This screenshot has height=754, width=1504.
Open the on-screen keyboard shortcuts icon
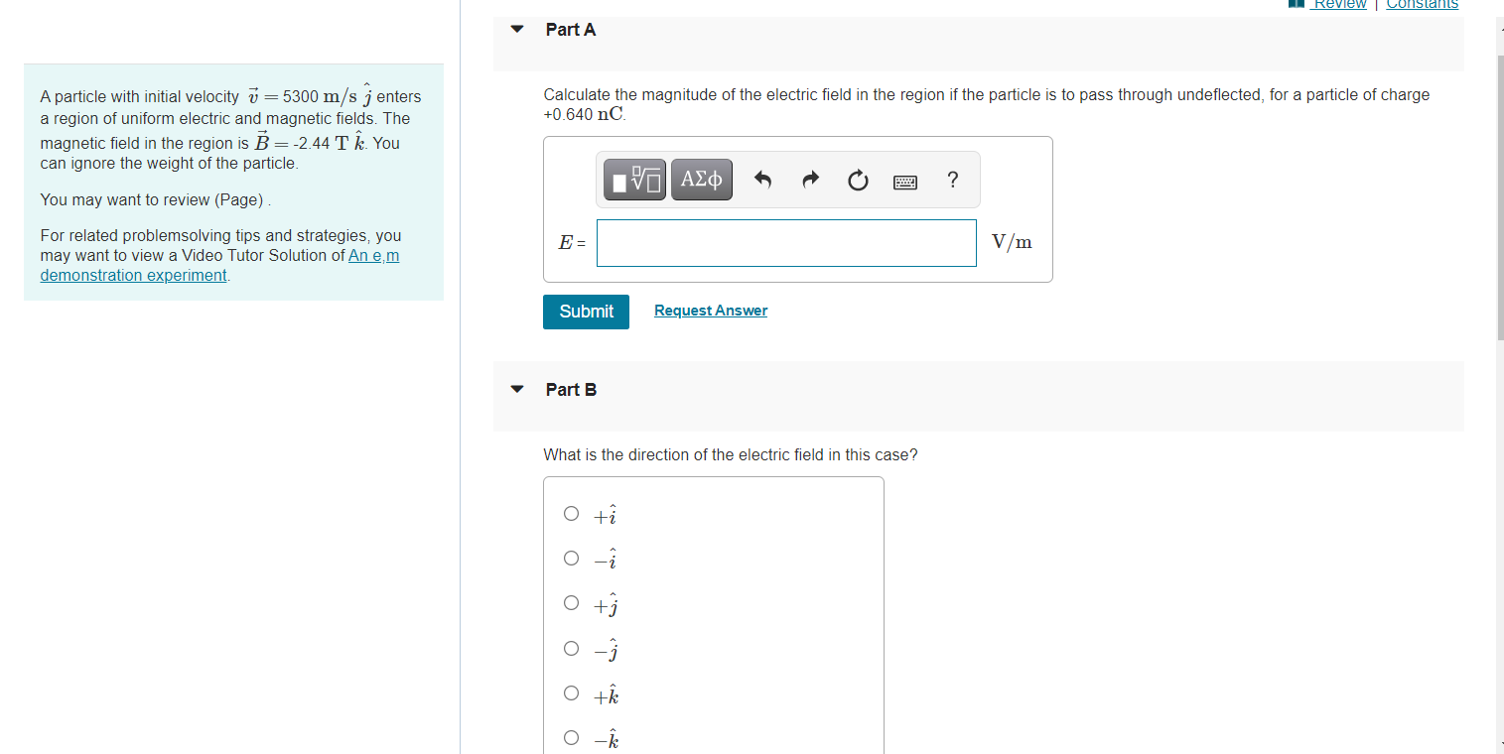[x=904, y=180]
